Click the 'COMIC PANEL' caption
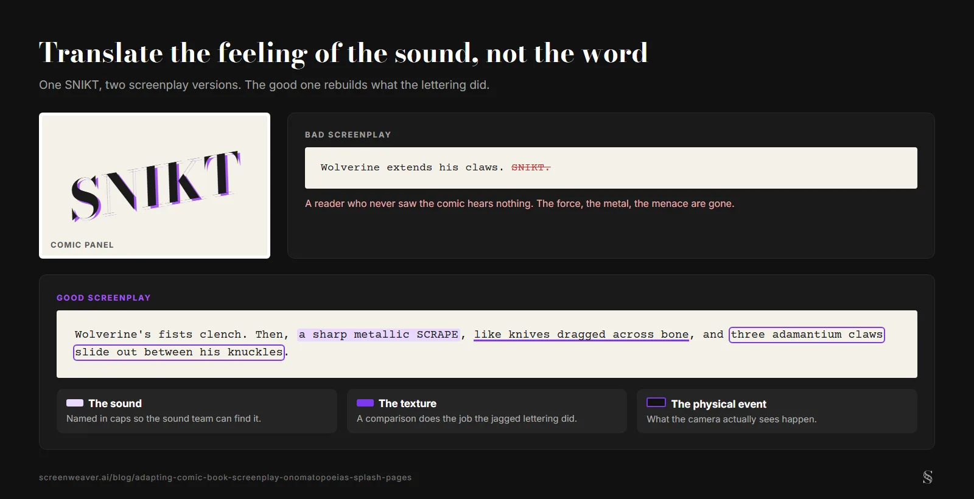Image resolution: width=974 pixels, height=499 pixels. tap(82, 245)
